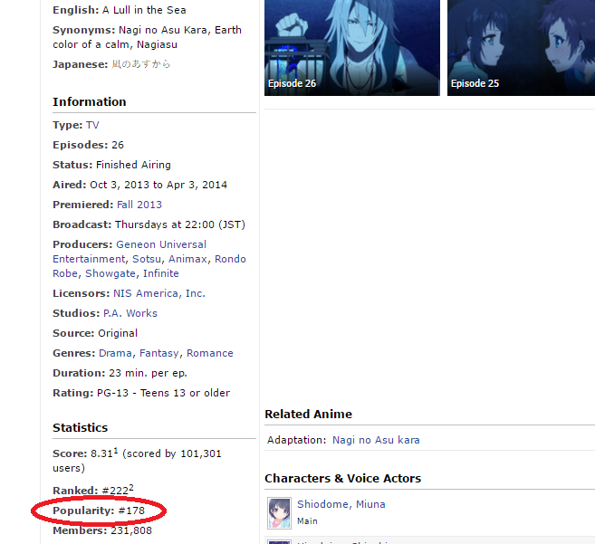Select the Fantasy genre link
Image resolution: width=595 pixels, height=544 pixels.
pyautogui.click(x=159, y=353)
